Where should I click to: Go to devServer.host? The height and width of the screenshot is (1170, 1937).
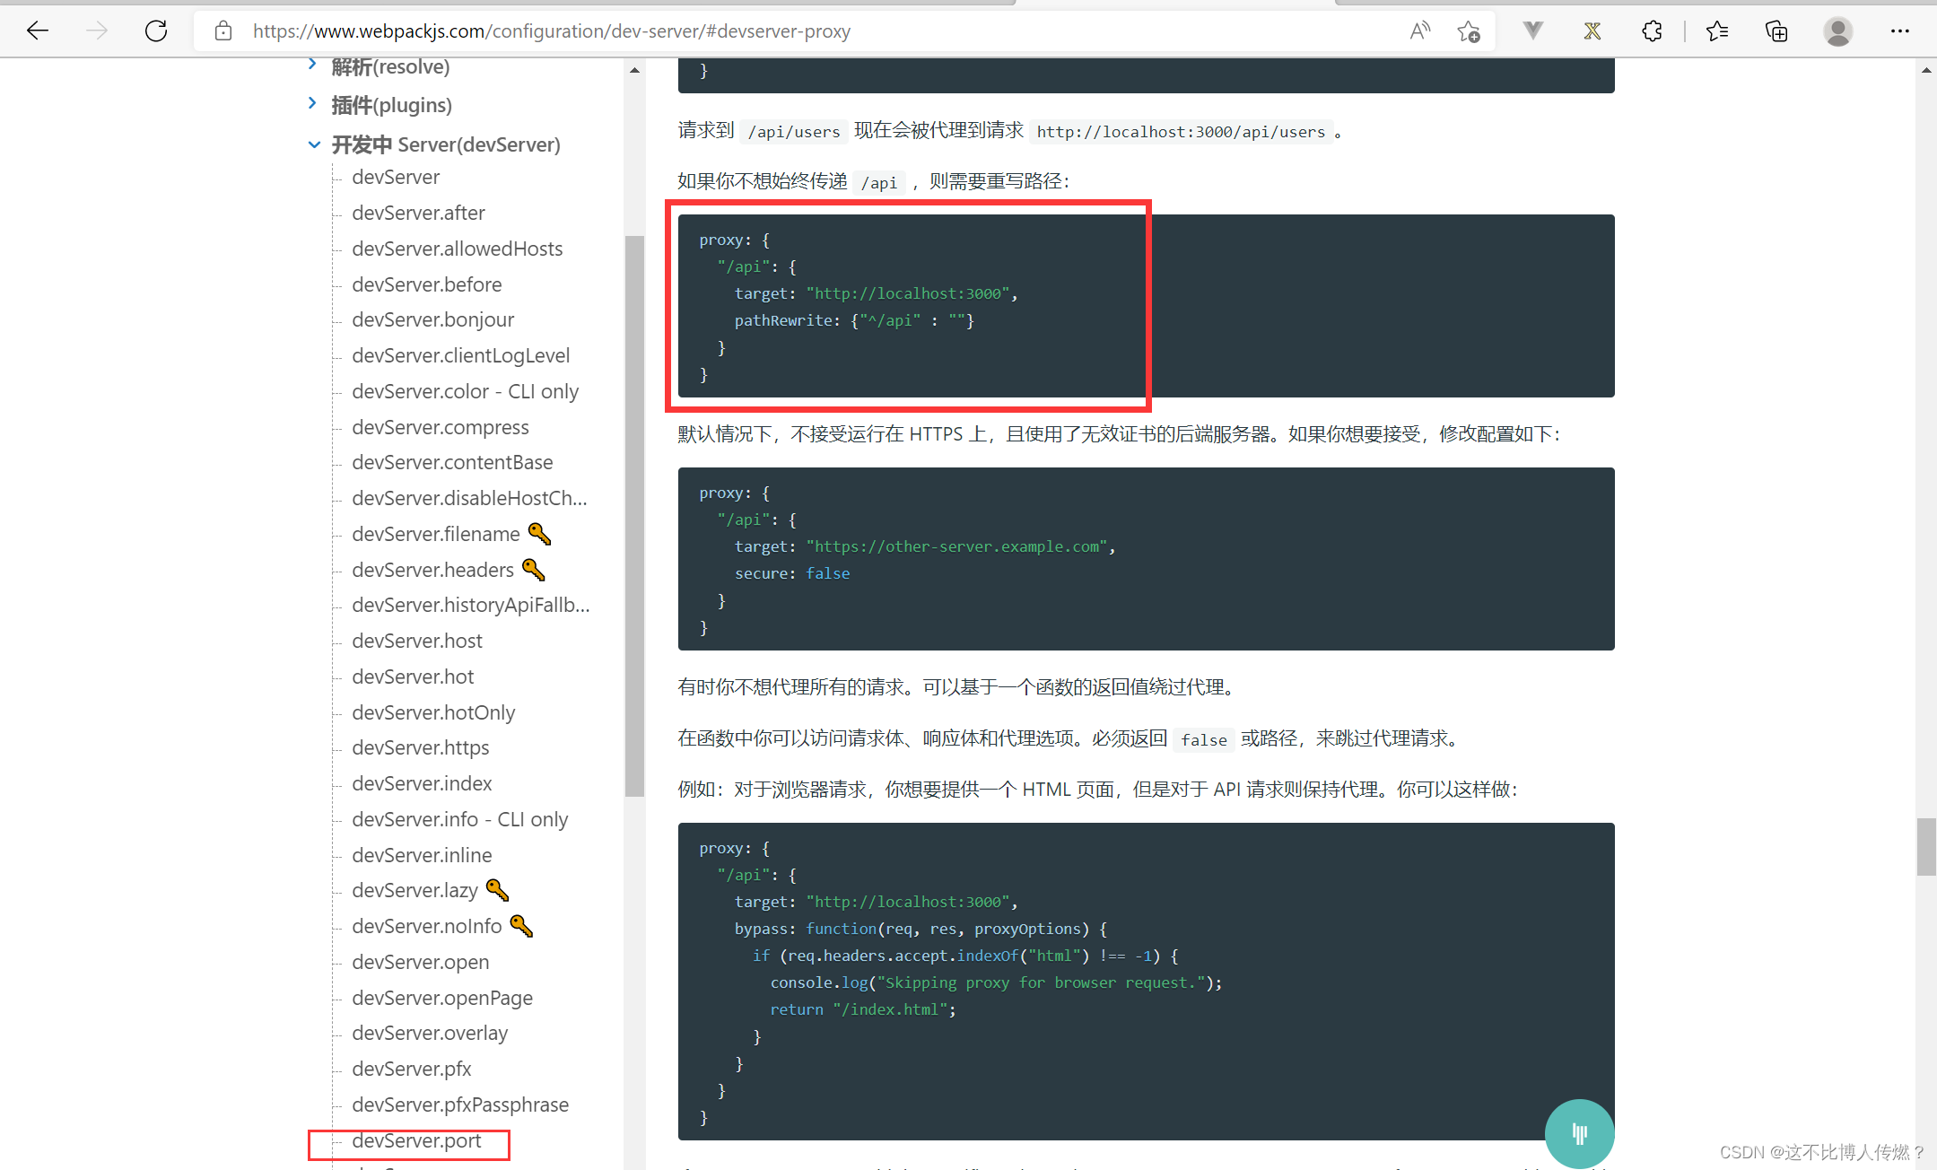pyautogui.click(x=416, y=641)
